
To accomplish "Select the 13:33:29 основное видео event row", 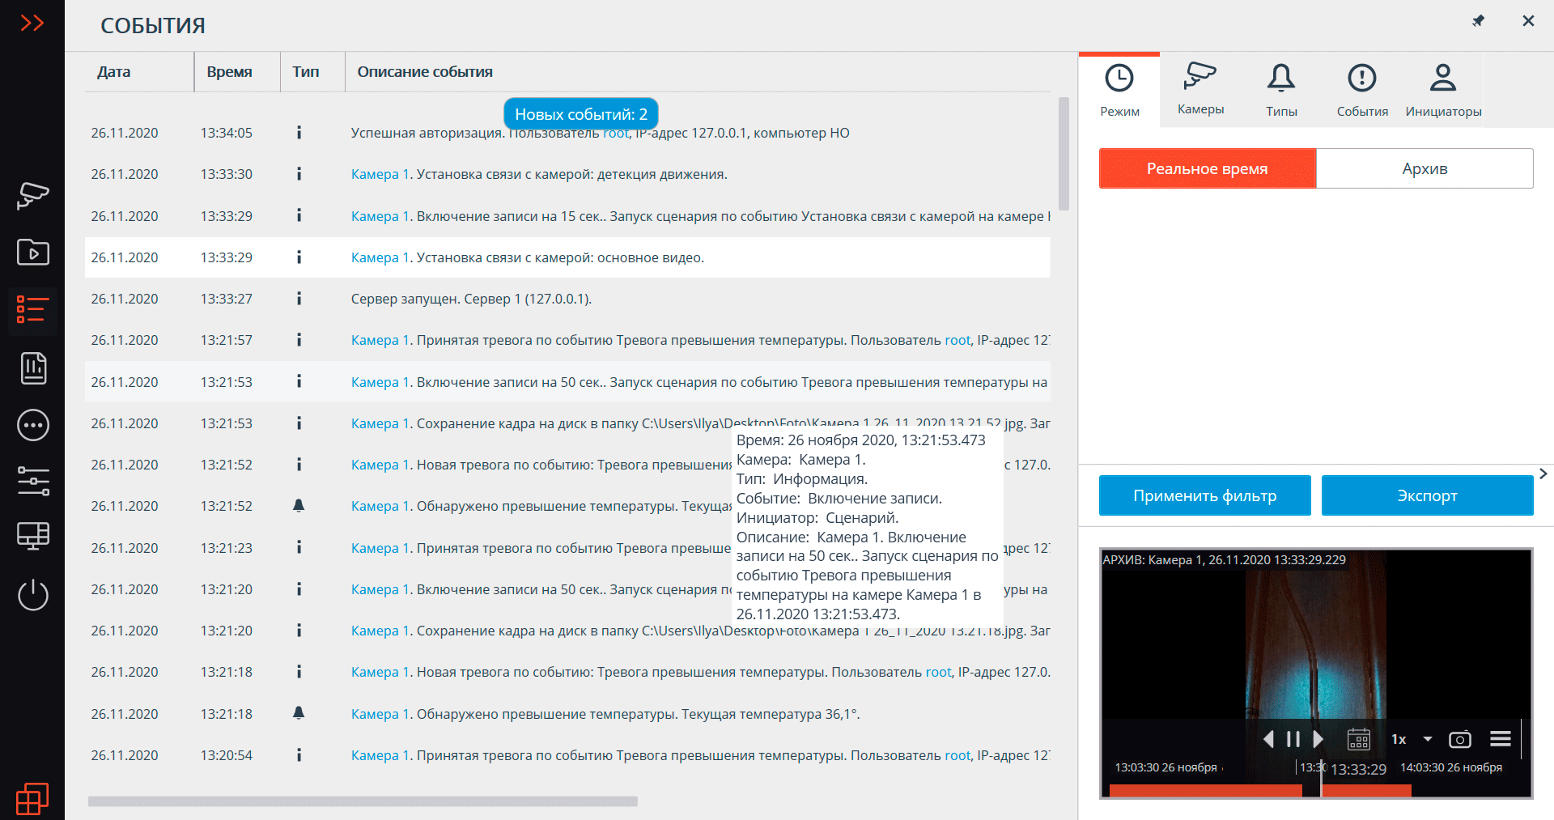I will [x=567, y=257].
